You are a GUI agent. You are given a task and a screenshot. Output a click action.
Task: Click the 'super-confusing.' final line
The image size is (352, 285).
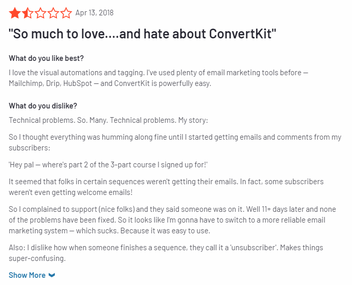click(37, 258)
